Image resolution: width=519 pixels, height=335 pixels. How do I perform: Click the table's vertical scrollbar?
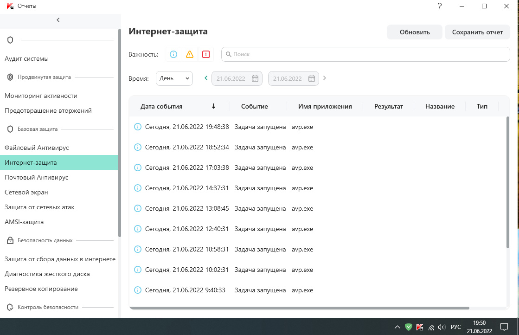point(508,182)
